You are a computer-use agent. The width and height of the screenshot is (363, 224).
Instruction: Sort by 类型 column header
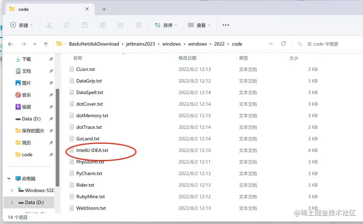point(243,58)
